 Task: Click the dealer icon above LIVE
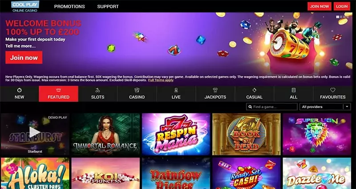pos(176,90)
